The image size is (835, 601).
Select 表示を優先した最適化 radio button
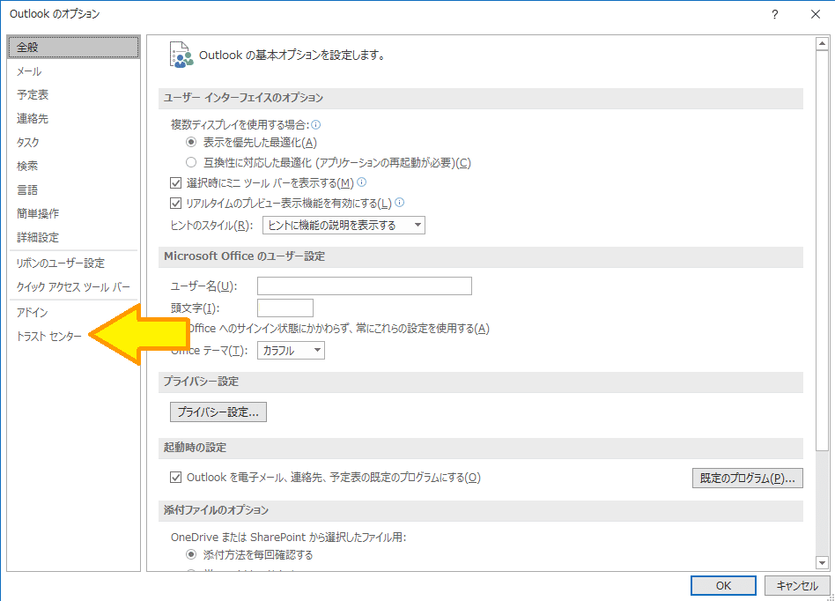click(191, 142)
